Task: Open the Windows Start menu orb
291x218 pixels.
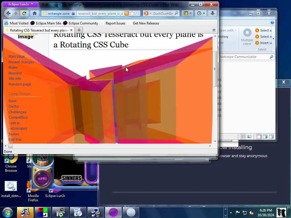Action: click(8, 213)
